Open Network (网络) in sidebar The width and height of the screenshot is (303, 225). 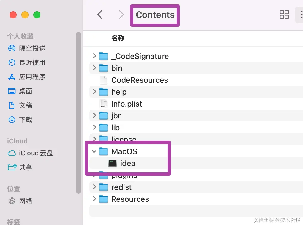coord(20,201)
